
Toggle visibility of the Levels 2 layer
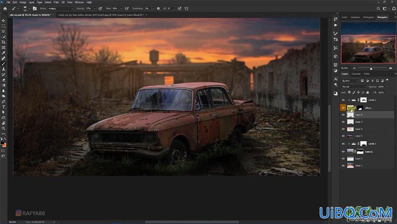(x=343, y=100)
